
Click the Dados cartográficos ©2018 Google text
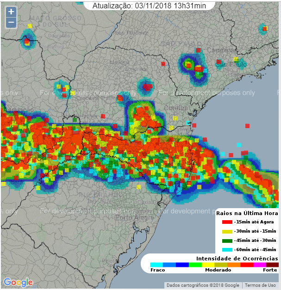pyautogui.click(x=203, y=285)
